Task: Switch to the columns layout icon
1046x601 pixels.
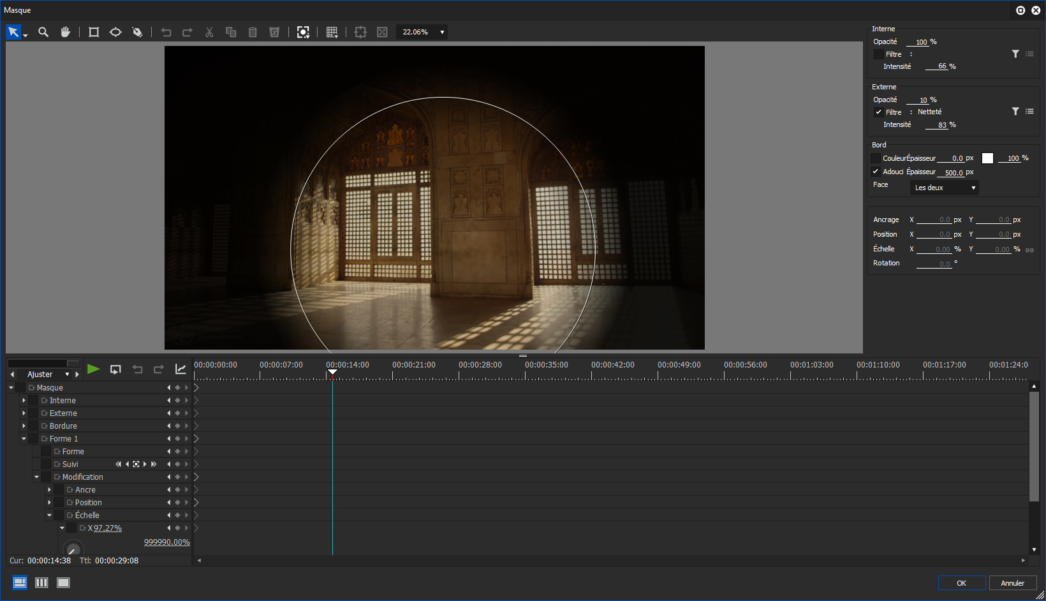Action: (x=41, y=582)
